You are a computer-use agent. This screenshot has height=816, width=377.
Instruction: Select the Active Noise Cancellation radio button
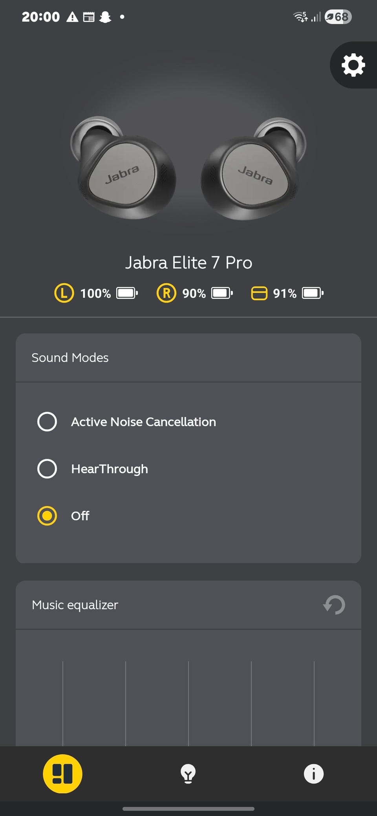click(x=47, y=422)
